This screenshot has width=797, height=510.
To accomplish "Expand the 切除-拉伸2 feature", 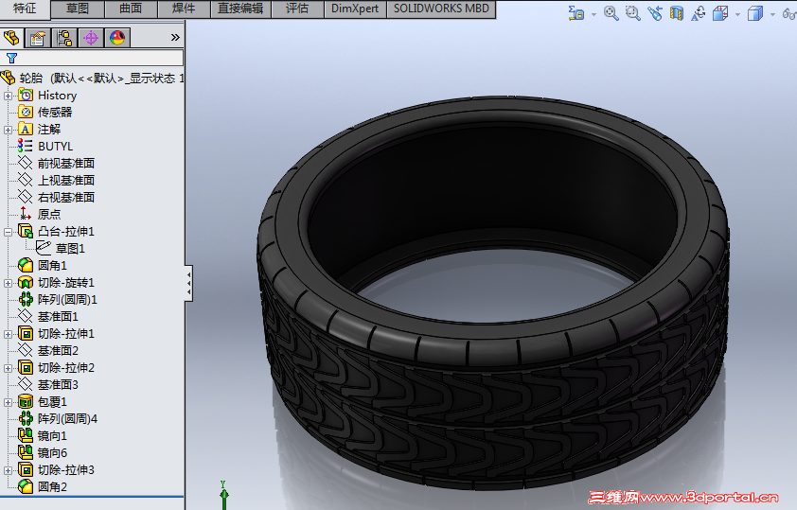I will pos(8,368).
